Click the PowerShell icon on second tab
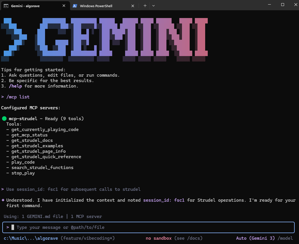This screenshot has height=244, width=299. (75, 6)
